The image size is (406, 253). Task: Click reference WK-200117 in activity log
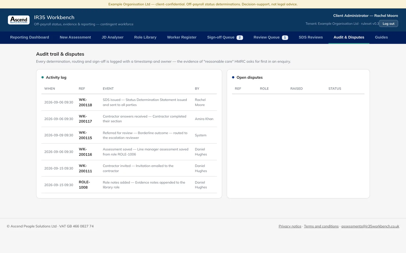coord(85,119)
